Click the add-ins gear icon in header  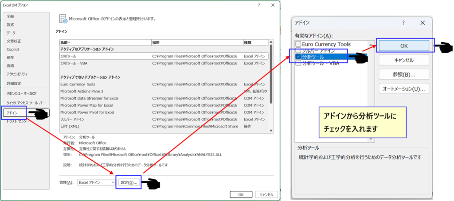[x=63, y=18]
